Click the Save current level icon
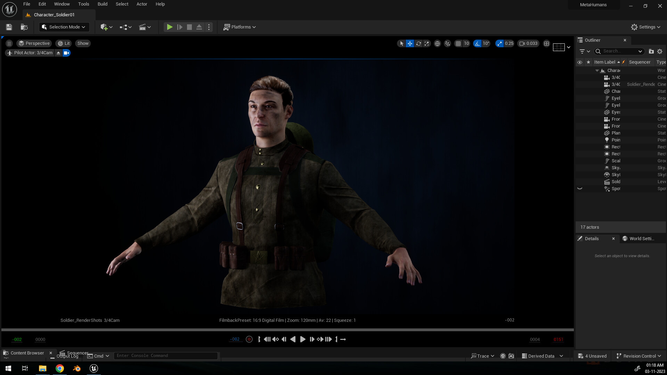This screenshot has width=667, height=375. point(8,27)
